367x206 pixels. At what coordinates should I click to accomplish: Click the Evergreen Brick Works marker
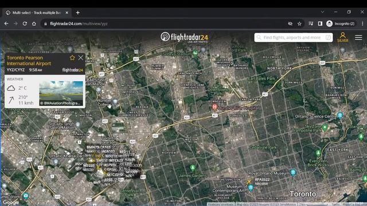pyautogui.click(x=318, y=153)
